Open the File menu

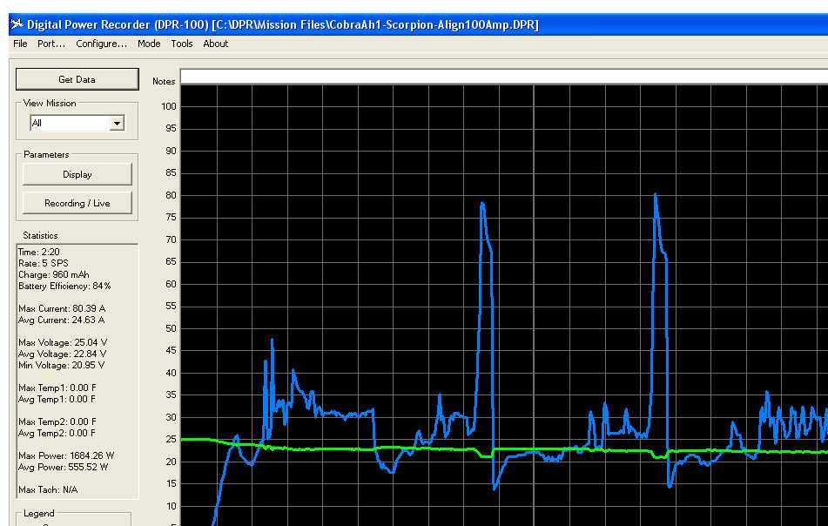20,44
